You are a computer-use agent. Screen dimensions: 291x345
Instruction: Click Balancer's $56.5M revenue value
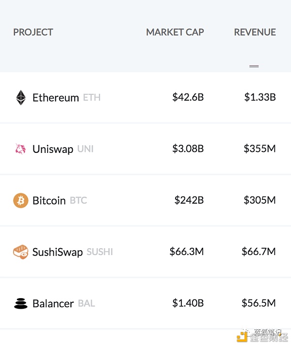259,303
